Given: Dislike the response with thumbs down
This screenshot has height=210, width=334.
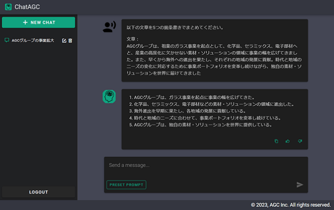Looking at the screenshot, I should [300, 141].
